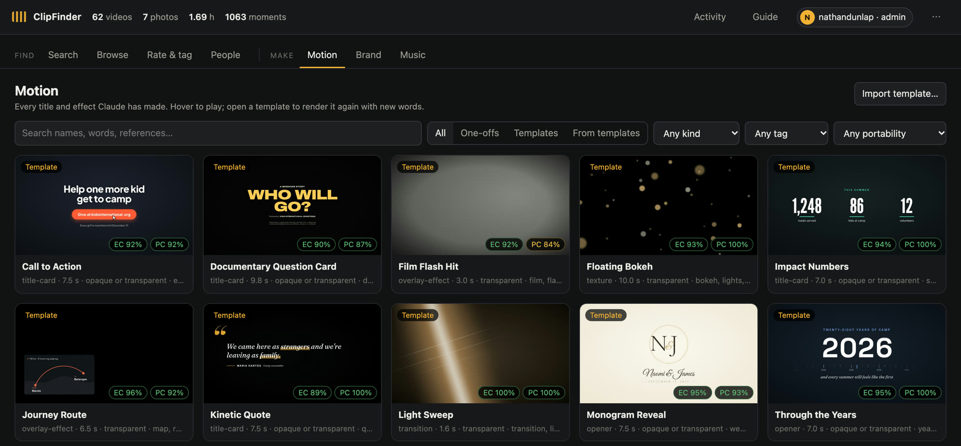
Task: Open the Through the Years thumbnail
Action: pos(857,353)
